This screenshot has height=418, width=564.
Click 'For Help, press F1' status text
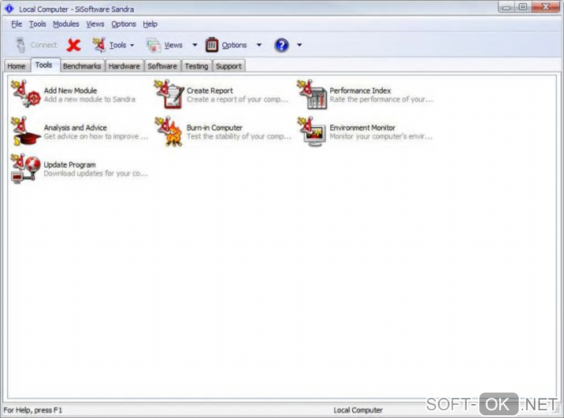(x=33, y=410)
